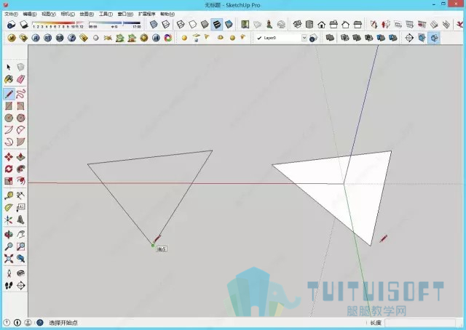Image resolution: width=466 pixels, height=330 pixels.
Task: Choose the Arc tool
Action: point(9,130)
